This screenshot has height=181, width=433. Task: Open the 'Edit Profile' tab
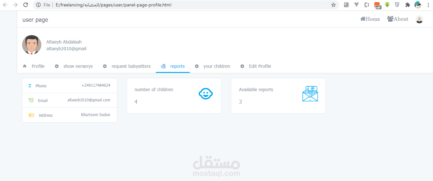(x=256, y=66)
